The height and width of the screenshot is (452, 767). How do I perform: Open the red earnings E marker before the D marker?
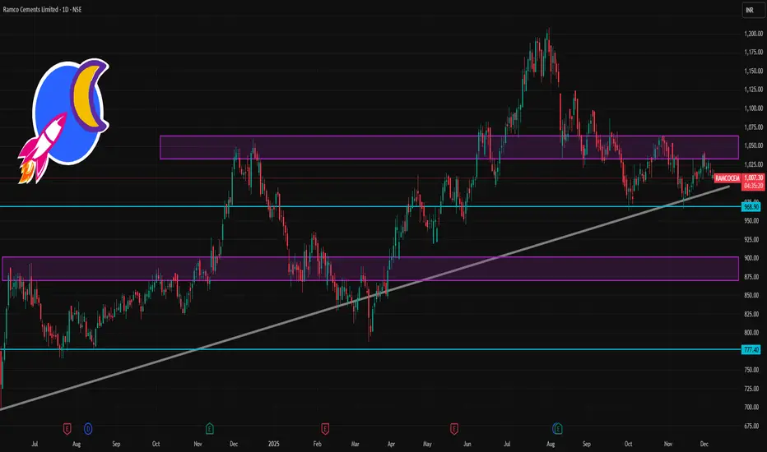[67, 429]
